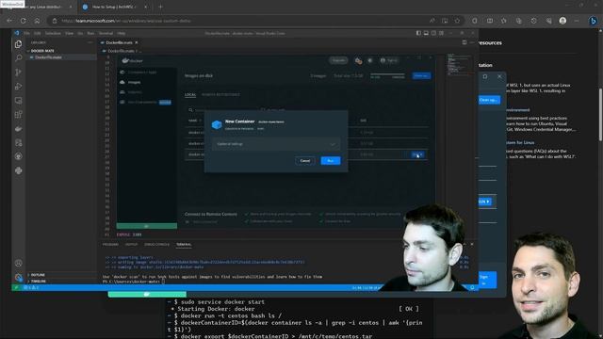Open Bing sidebar icon in Edge
Image resolution: width=603 pixels, height=339 pixels.
point(593,21)
